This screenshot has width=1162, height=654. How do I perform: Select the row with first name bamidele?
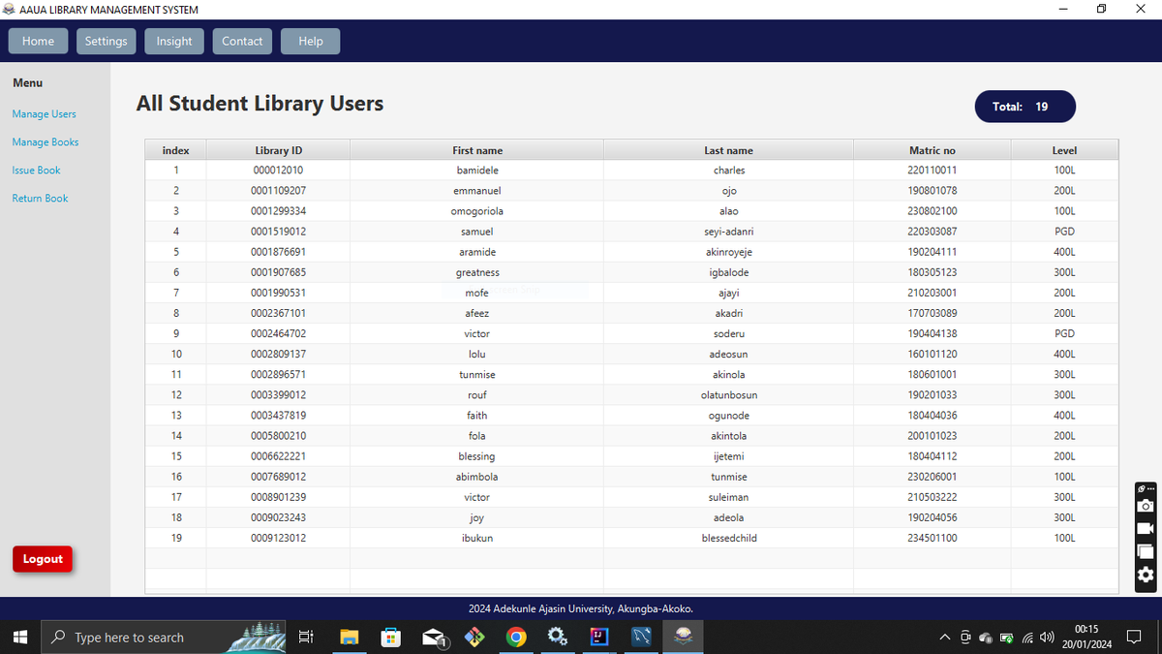[x=631, y=171]
